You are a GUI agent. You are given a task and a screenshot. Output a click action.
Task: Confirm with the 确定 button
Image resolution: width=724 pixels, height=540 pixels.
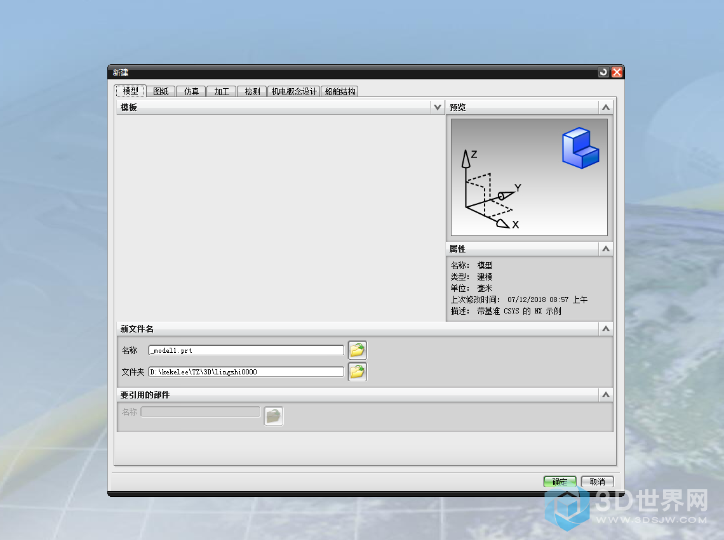point(560,482)
